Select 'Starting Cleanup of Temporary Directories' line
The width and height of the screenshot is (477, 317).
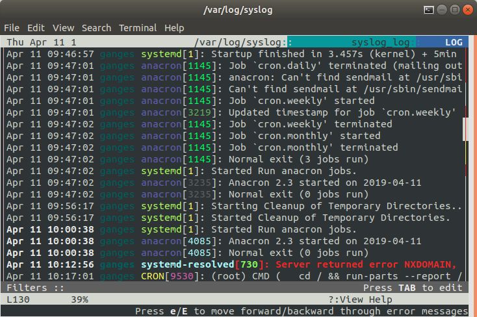click(234, 206)
